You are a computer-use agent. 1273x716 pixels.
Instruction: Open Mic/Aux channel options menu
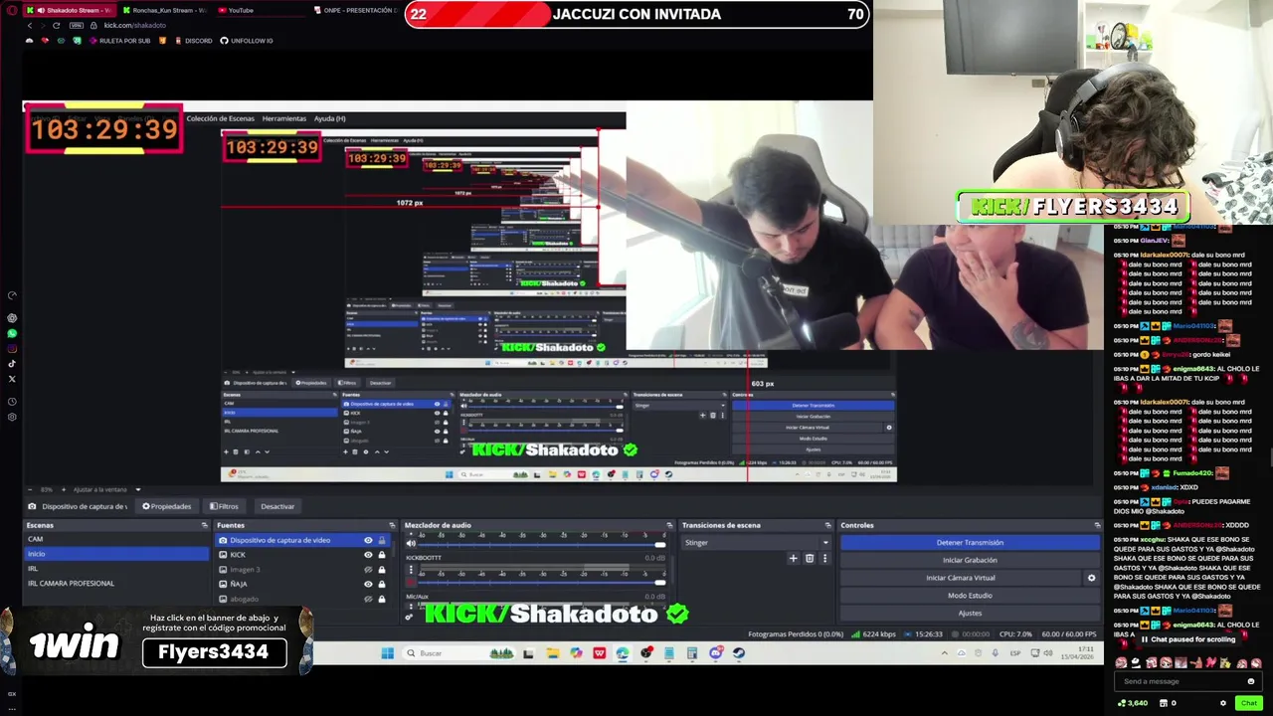pos(411,608)
